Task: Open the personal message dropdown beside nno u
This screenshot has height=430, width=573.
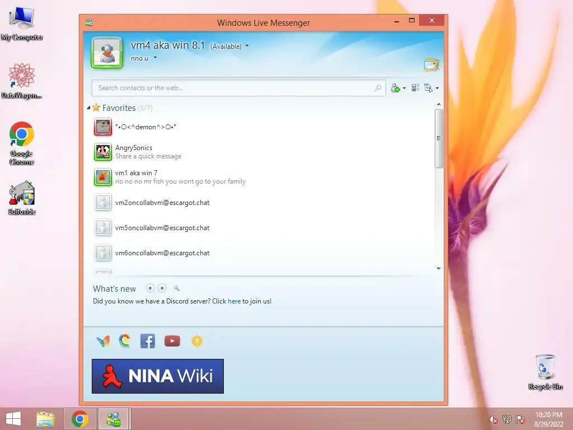Action: (155, 58)
